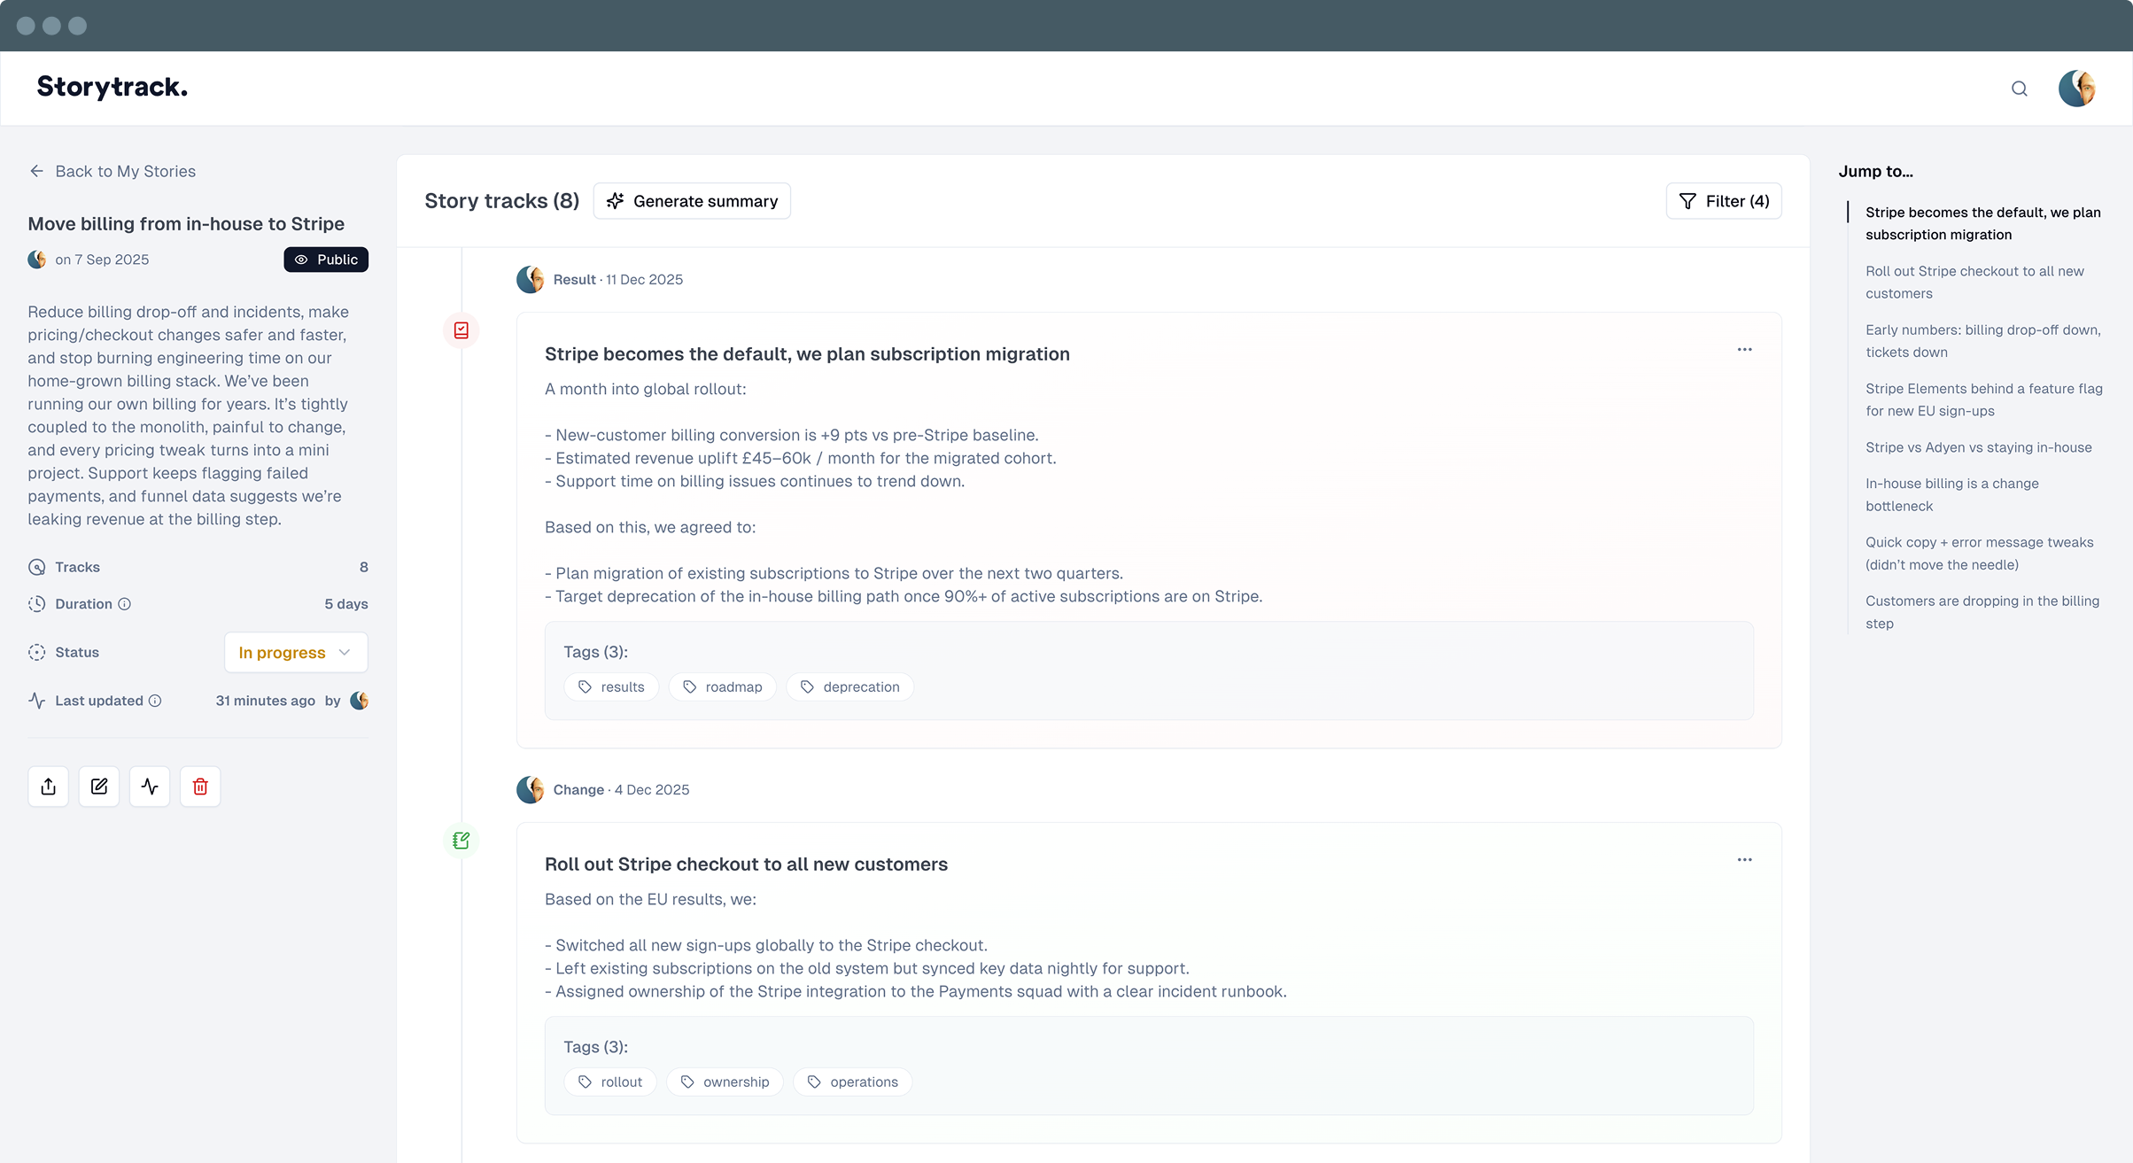Open the account menu via profile avatar
Viewport: 2133px width, 1163px height.
pyautogui.click(x=2077, y=88)
